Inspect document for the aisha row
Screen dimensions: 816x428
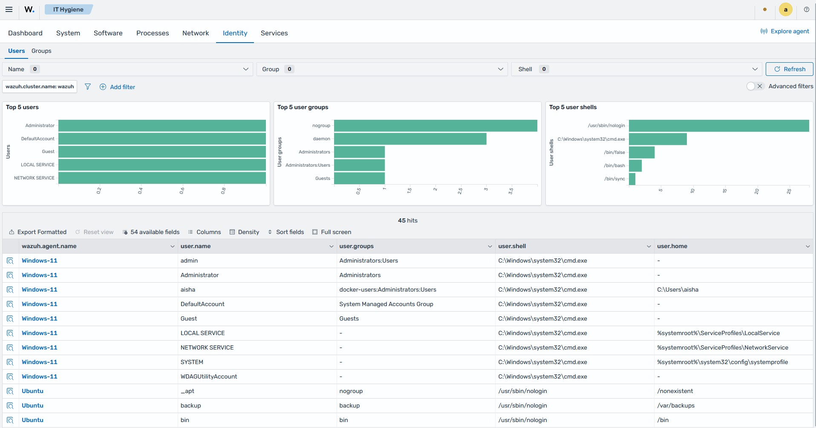[x=10, y=289]
